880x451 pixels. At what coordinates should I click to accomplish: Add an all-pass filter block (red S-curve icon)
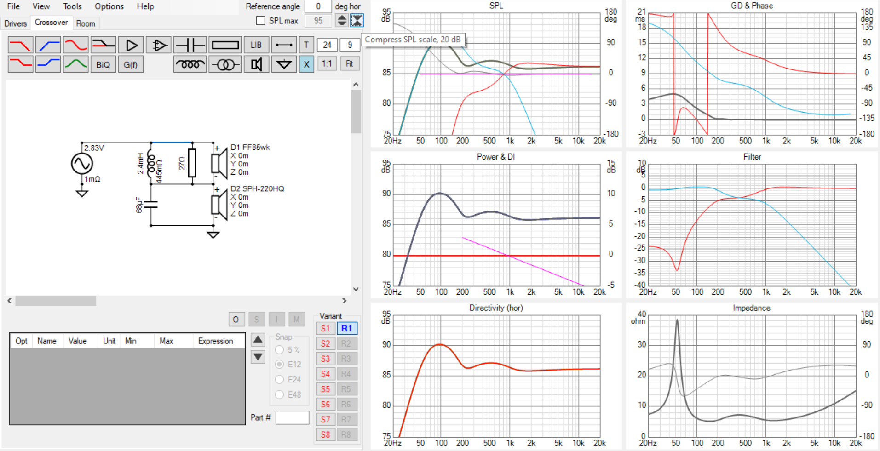point(76,45)
